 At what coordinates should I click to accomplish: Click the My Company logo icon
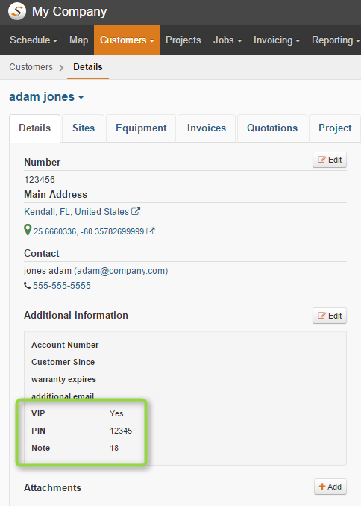[17, 11]
